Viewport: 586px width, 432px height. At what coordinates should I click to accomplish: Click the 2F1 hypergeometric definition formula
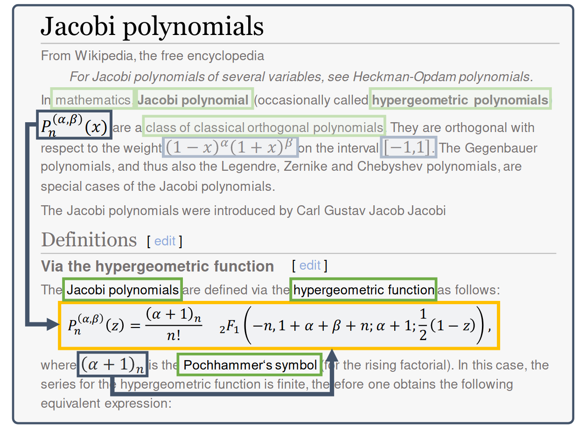pos(279,326)
